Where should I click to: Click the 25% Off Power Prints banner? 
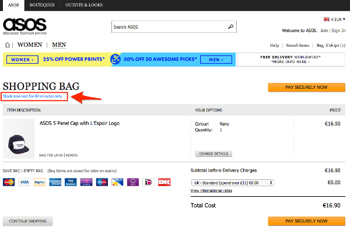73,60
